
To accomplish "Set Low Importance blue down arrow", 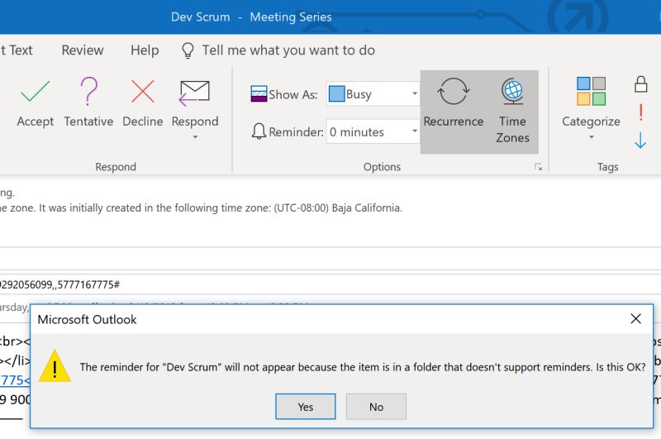I will [x=640, y=141].
